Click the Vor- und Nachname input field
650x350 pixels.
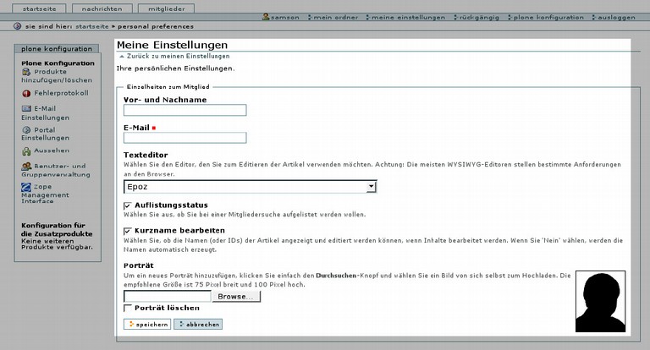(x=185, y=110)
